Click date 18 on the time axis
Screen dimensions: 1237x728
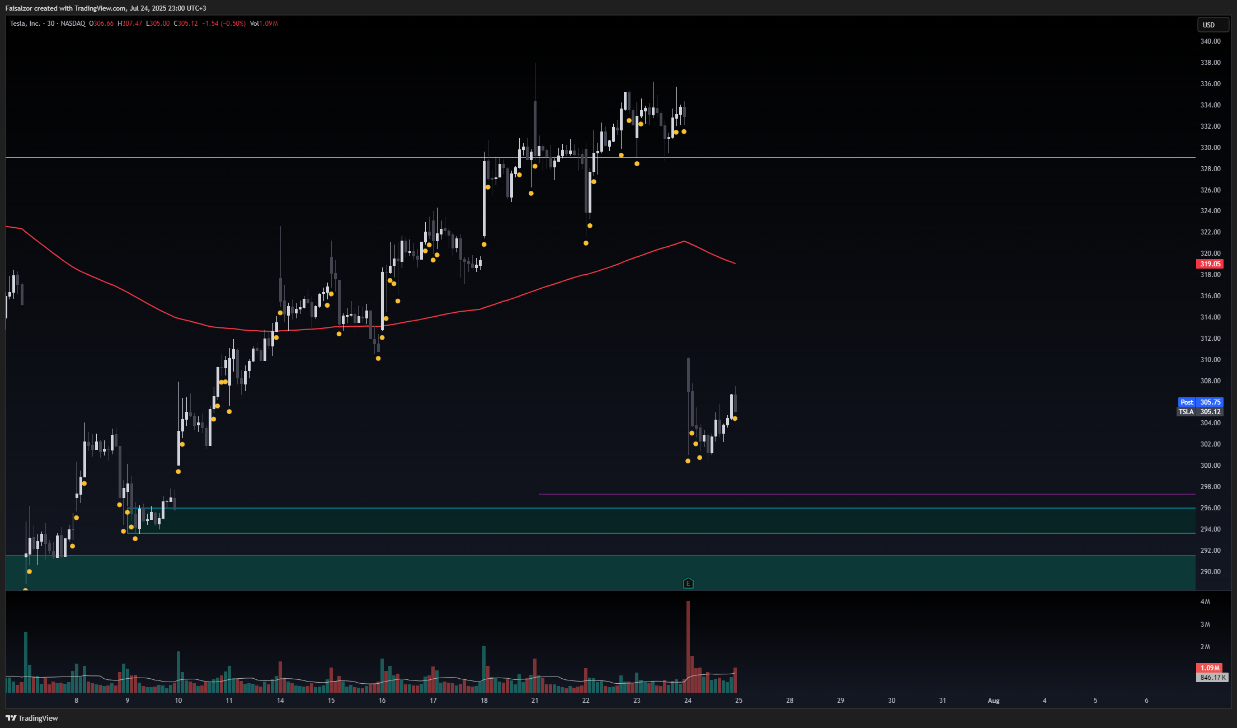tap(484, 701)
